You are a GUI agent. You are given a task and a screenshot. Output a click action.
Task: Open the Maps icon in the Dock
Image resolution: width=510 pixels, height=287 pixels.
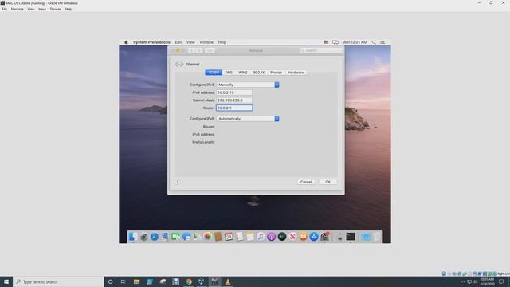[x=197, y=237]
